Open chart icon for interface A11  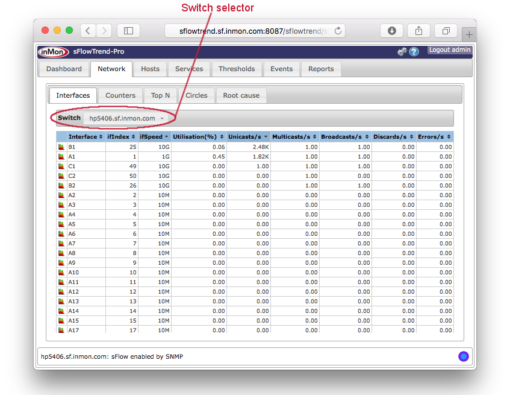[x=61, y=282]
